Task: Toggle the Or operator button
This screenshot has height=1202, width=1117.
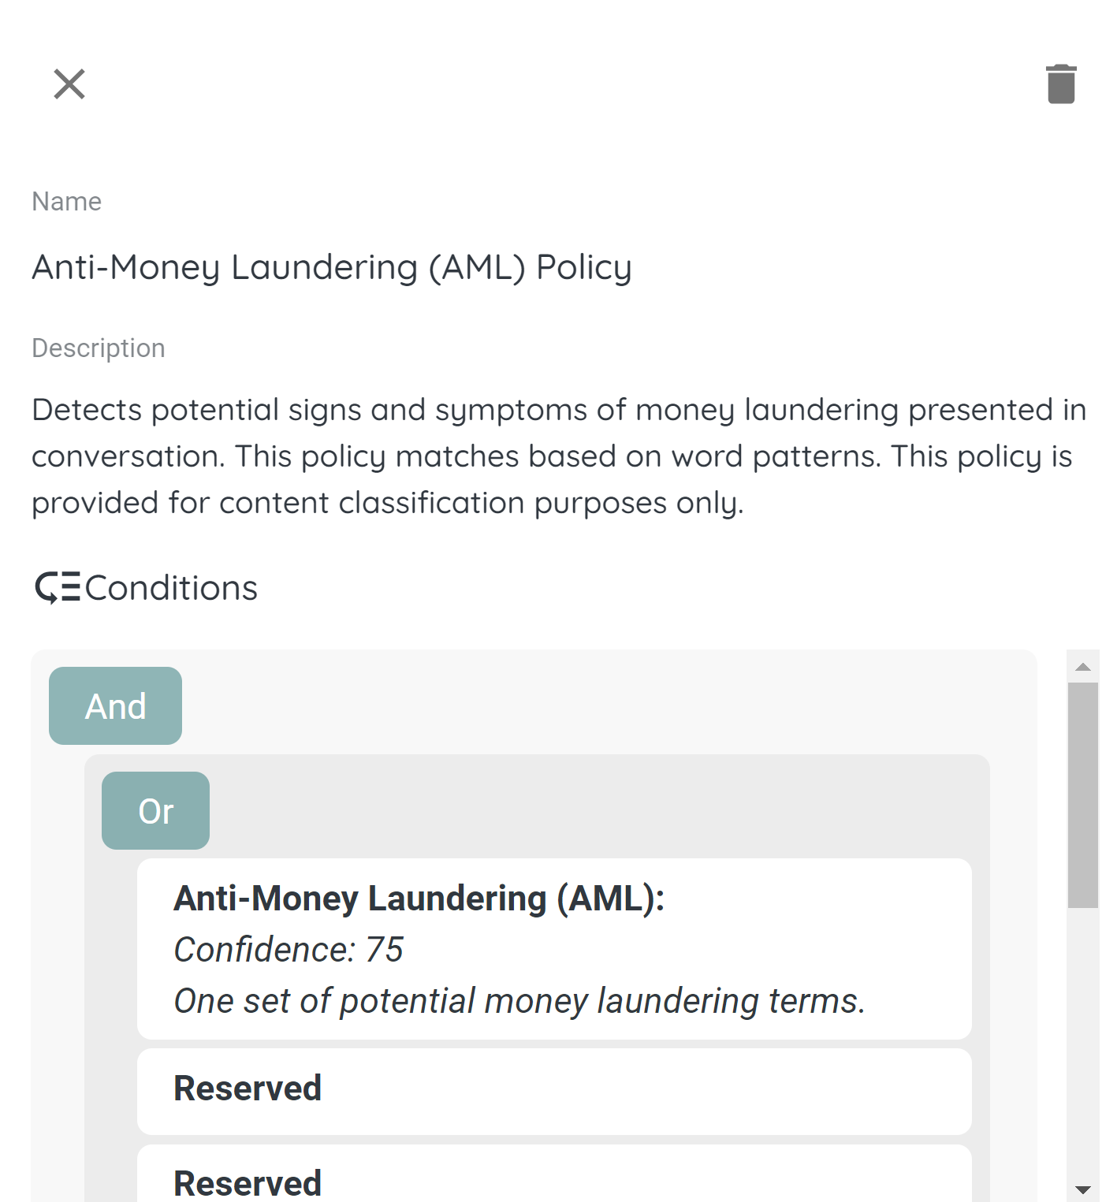Action: coord(155,811)
